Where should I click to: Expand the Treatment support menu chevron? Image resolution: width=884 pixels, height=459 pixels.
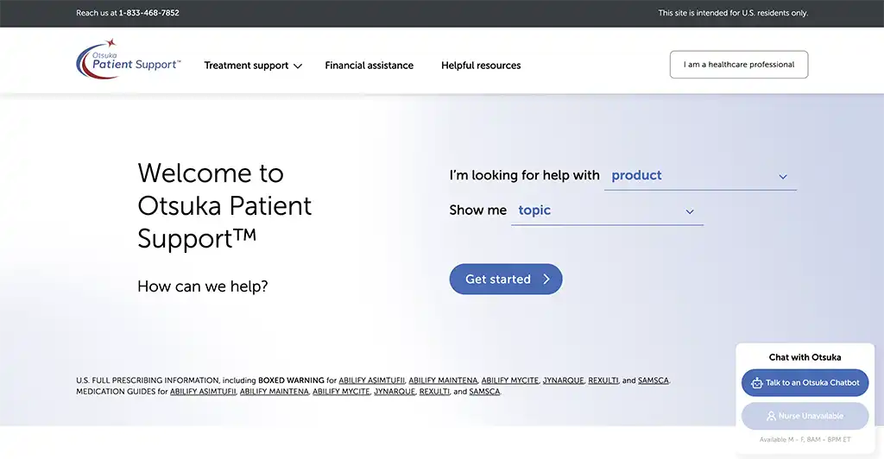tap(298, 66)
